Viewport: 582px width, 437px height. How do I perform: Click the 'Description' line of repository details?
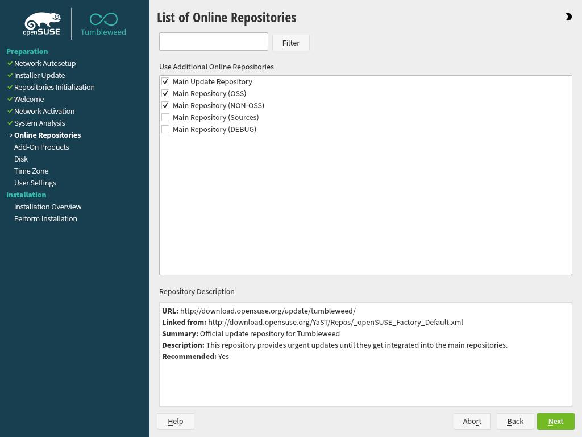point(335,345)
